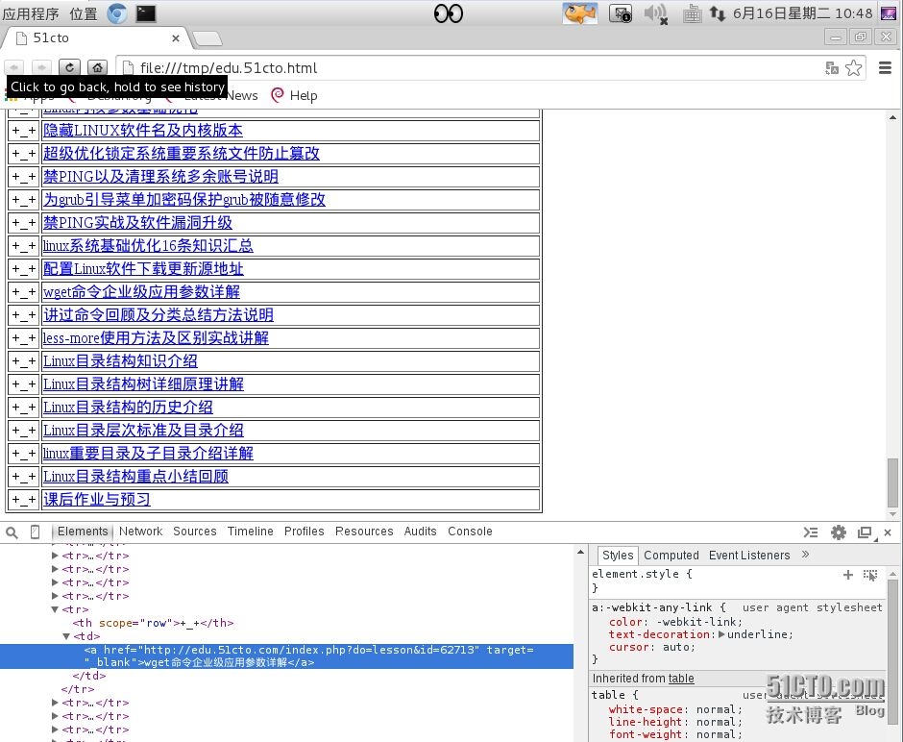Click the Debian Help bookmark icon
The image size is (903, 742).
click(277, 95)
